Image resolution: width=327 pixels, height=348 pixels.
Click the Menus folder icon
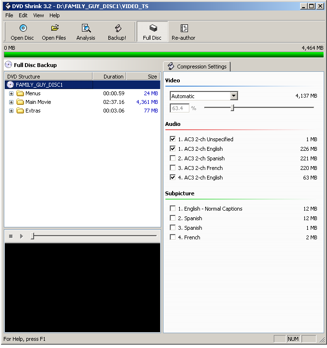tap(20, 93)
